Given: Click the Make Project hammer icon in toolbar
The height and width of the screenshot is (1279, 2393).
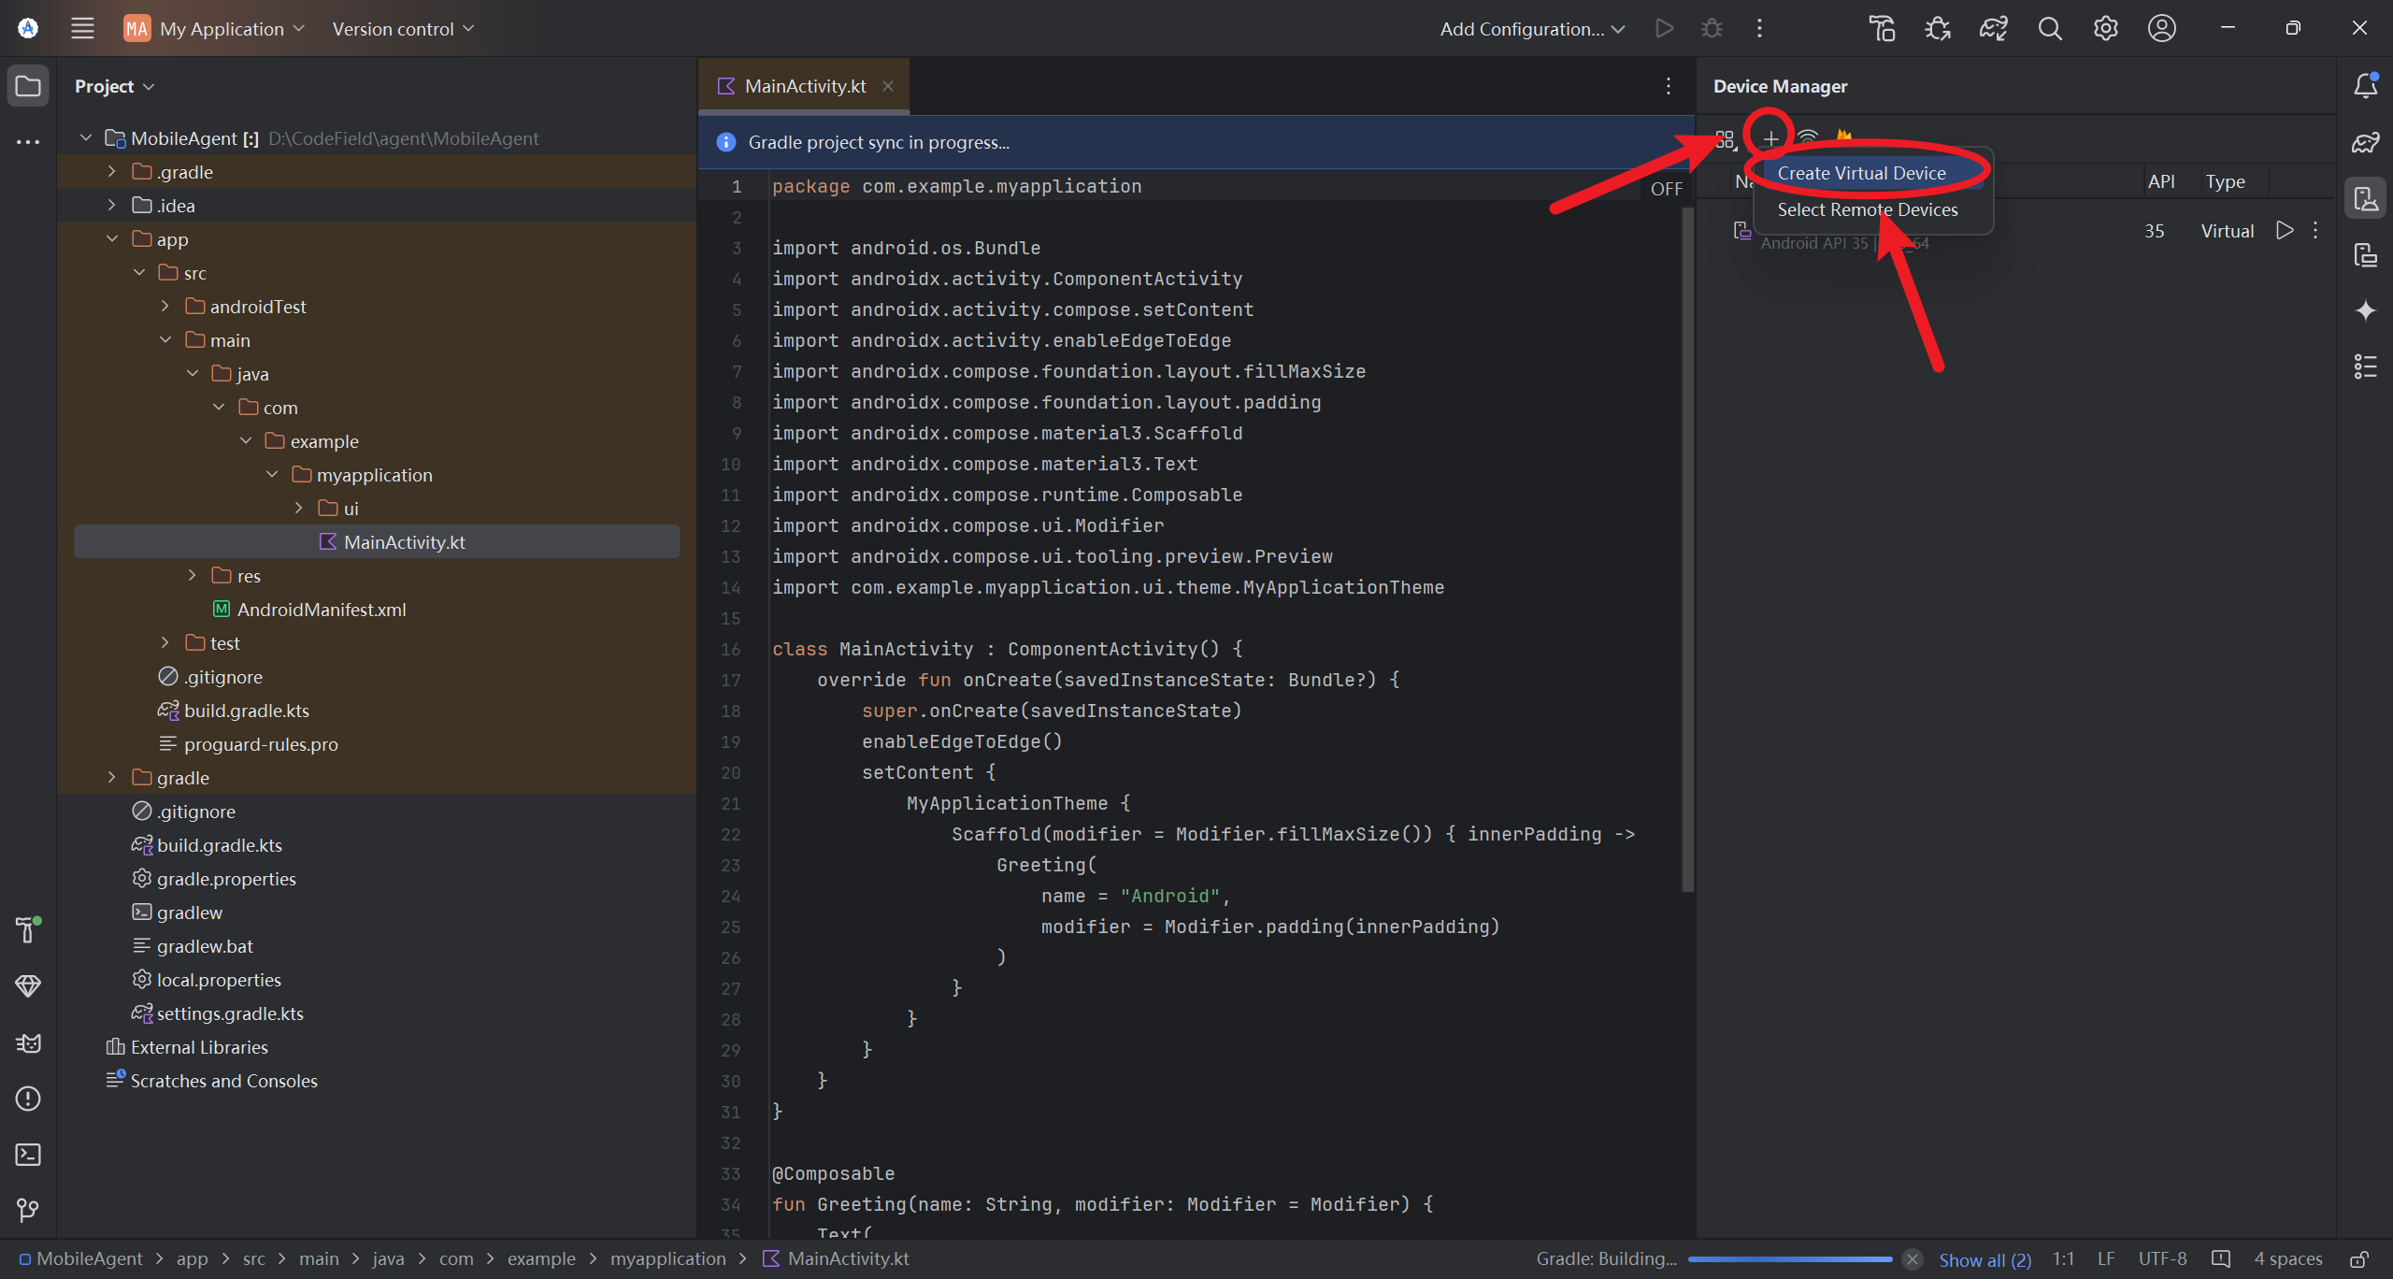Looking at the screenshot, I should [1882, 28].
